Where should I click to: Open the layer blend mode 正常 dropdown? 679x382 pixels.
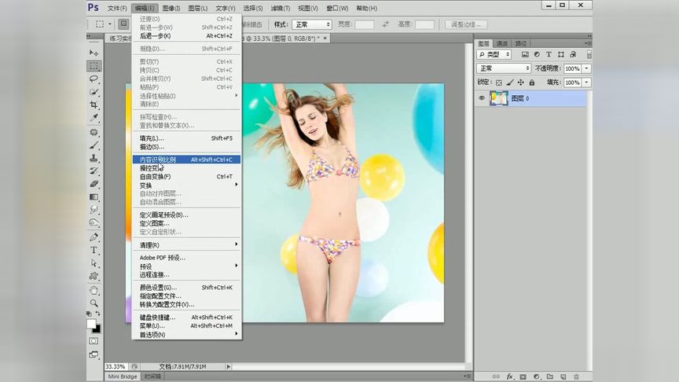point(504,68)
